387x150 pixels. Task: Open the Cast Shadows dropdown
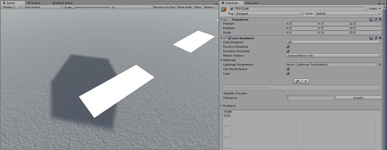coord(334,42)
